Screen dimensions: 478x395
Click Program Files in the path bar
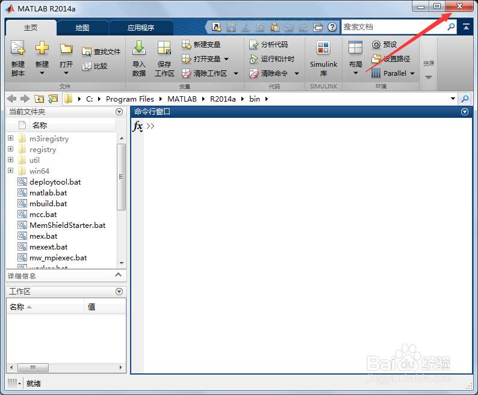[130, 99]
